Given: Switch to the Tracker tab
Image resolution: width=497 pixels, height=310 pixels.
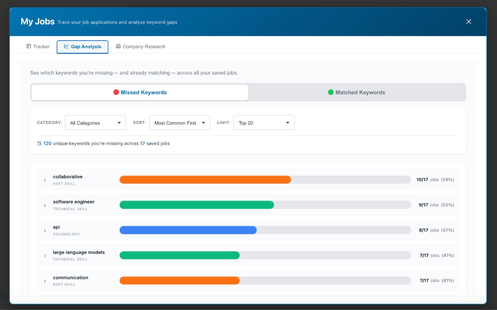Looking at the screenshot, I should pyautogui.click(x=38, y=46).
